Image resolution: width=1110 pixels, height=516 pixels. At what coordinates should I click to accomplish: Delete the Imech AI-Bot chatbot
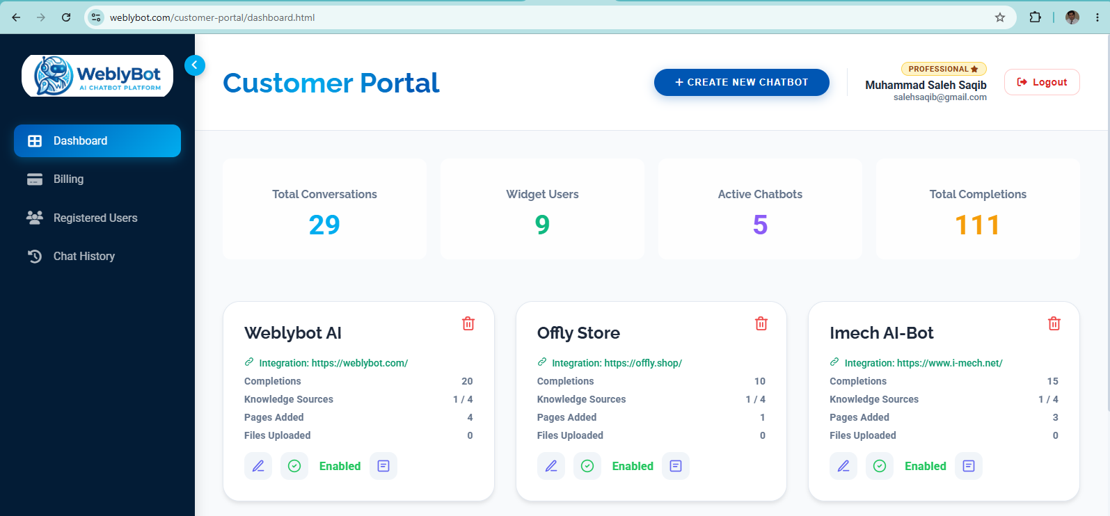(1054, 323)
